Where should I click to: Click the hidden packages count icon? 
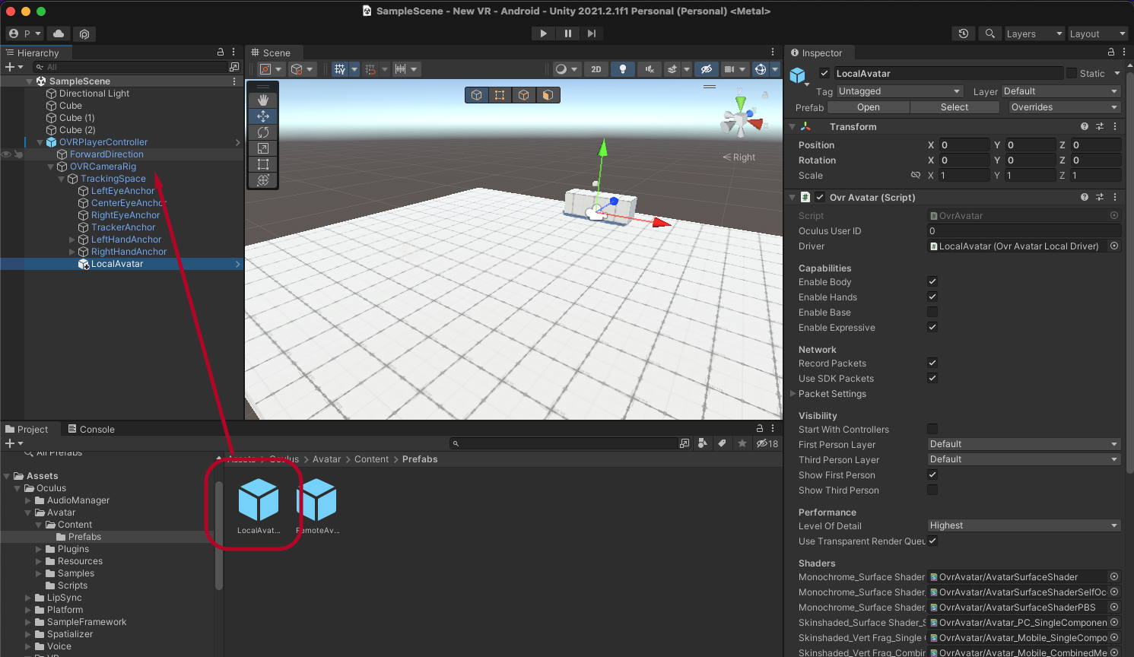(x=767, y=443)
